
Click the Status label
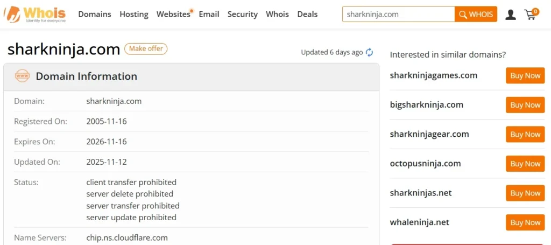(x=26, y=183)
